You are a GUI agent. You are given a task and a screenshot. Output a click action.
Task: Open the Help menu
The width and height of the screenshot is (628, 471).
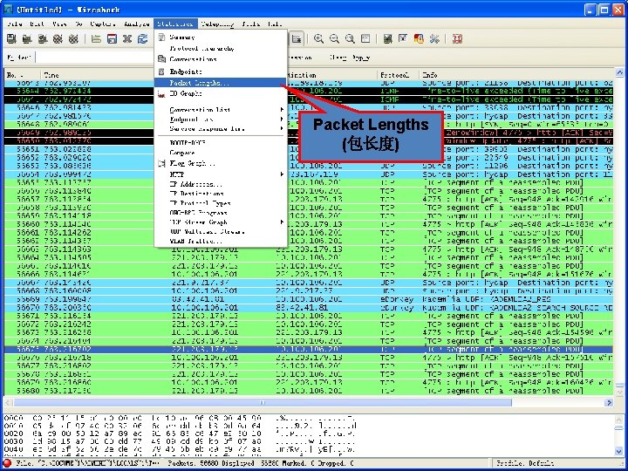(275, 24)
